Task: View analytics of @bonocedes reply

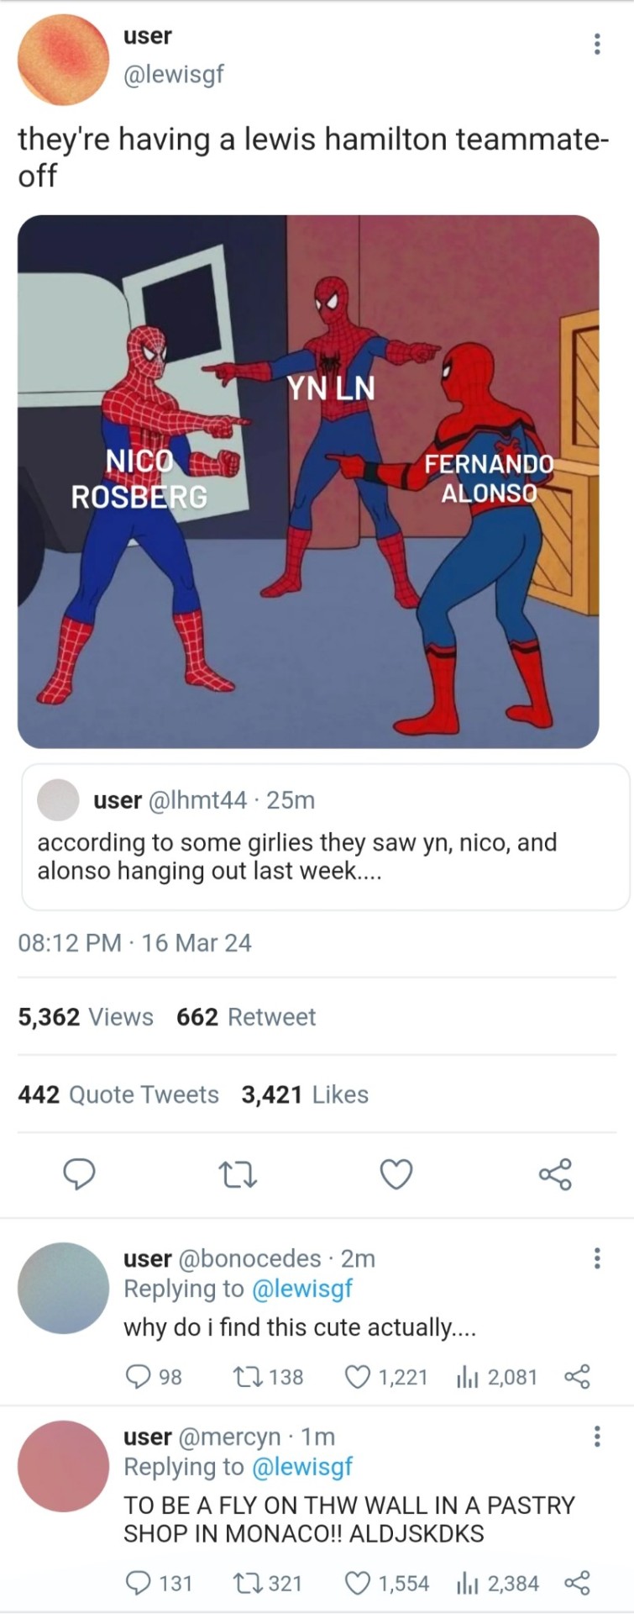Action: [x=466, y=1377]
